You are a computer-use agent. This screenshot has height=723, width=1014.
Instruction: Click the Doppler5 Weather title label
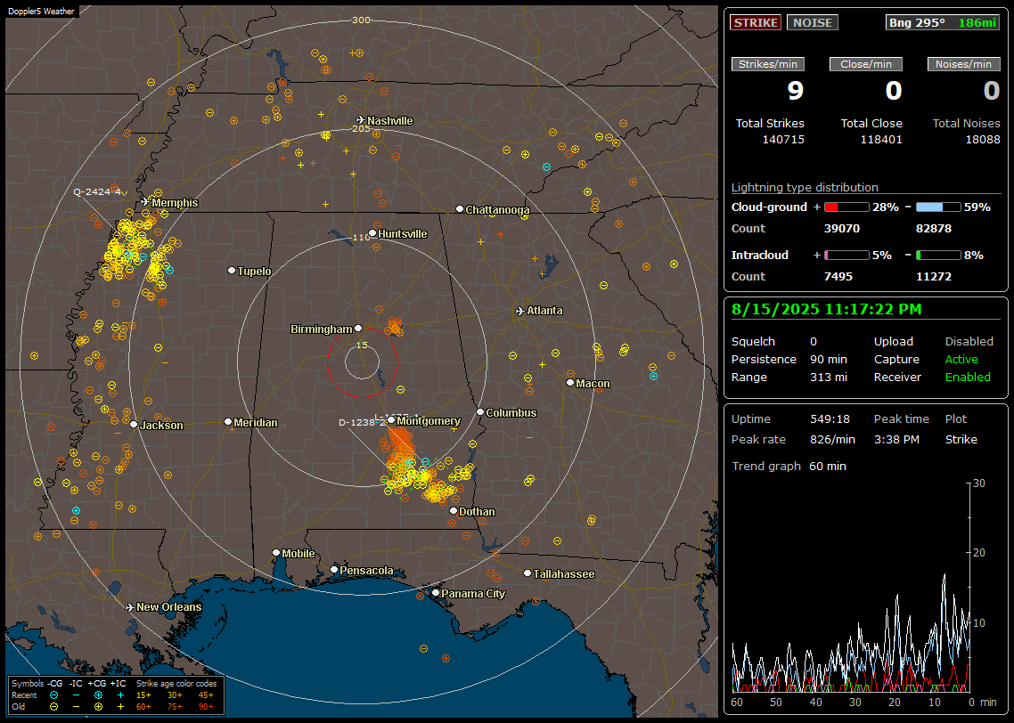pos(41,11)
